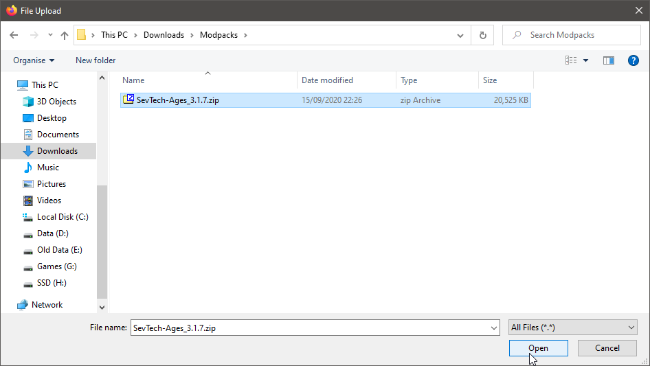The image size is (650, 366).
Task: Open Local Disk (C:) in the sidebar
Action: 62,217
